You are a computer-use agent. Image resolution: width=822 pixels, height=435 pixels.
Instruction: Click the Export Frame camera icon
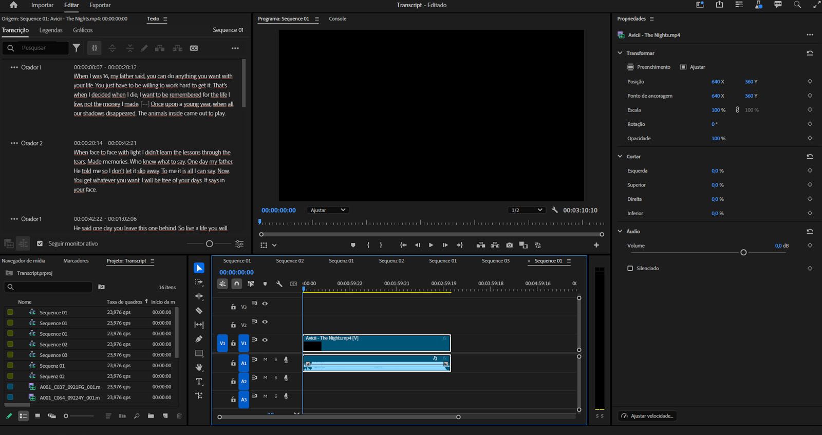tap(509, 245)
